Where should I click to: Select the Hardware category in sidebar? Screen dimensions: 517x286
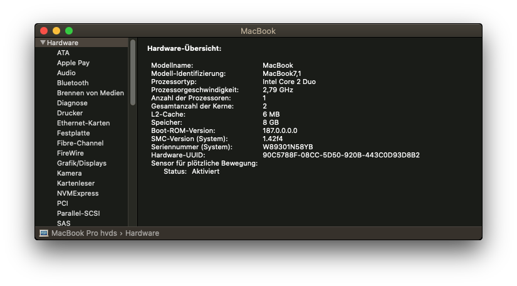tap(81, 43)
